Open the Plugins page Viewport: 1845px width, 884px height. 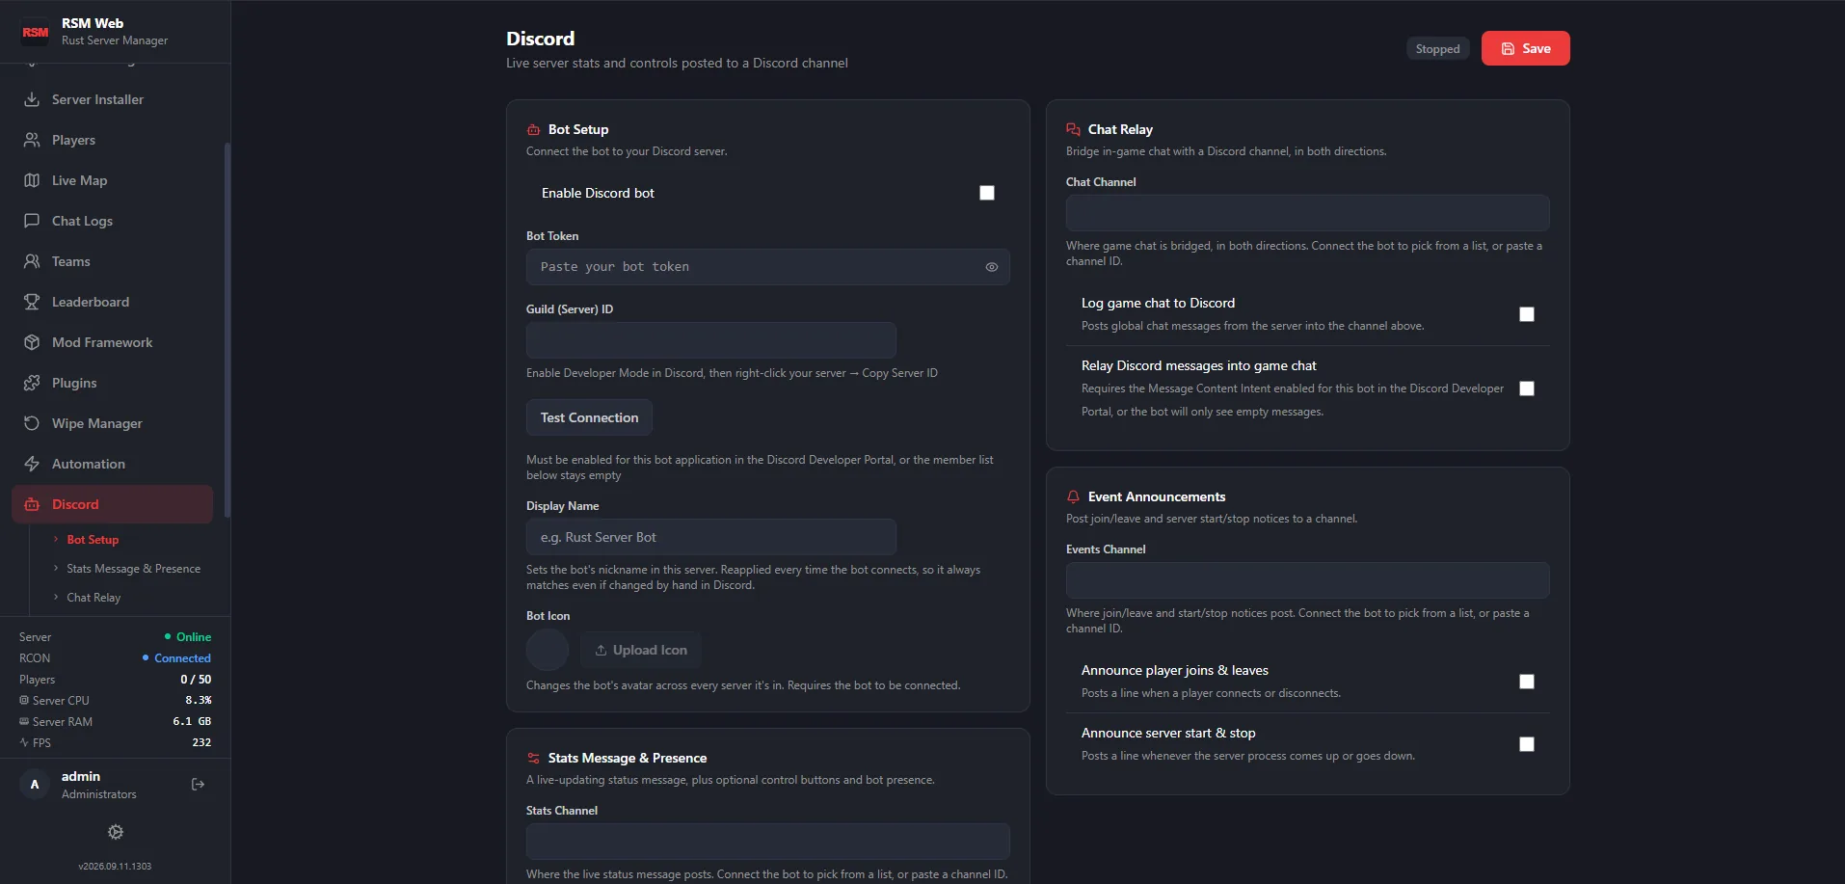coord(113,383)
